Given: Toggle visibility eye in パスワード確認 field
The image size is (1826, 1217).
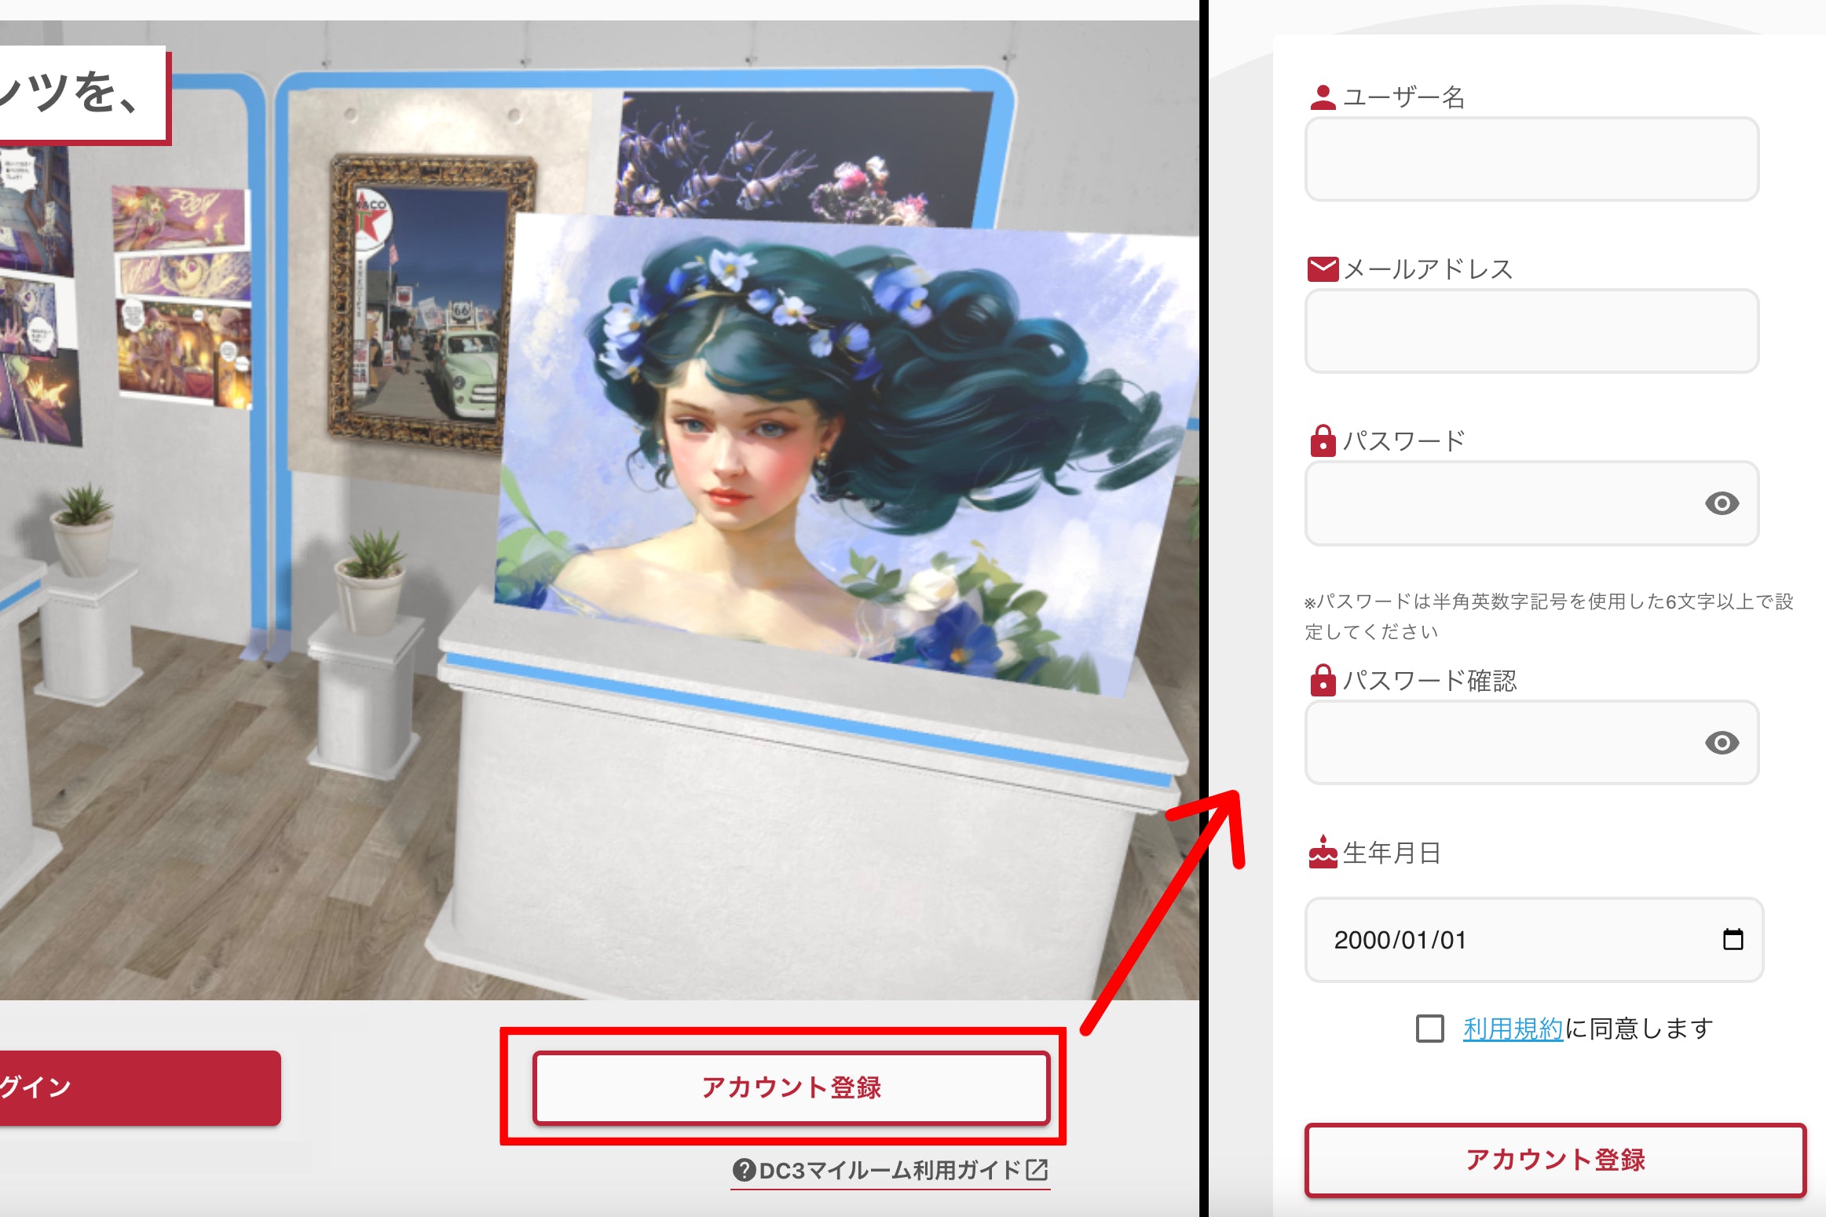Looking at the screenshot, I should click(1722, 743).
